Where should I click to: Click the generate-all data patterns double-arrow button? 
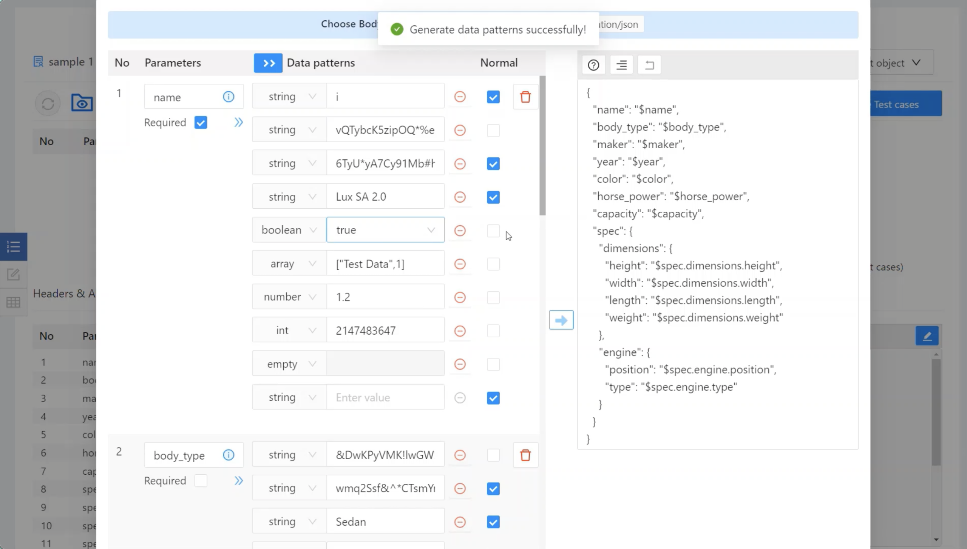[268, 63]
